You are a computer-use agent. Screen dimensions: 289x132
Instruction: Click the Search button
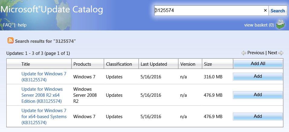(x=278, y=11)
